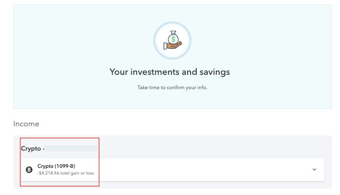Click the tied top of the money bag

[x=173, y=33]
